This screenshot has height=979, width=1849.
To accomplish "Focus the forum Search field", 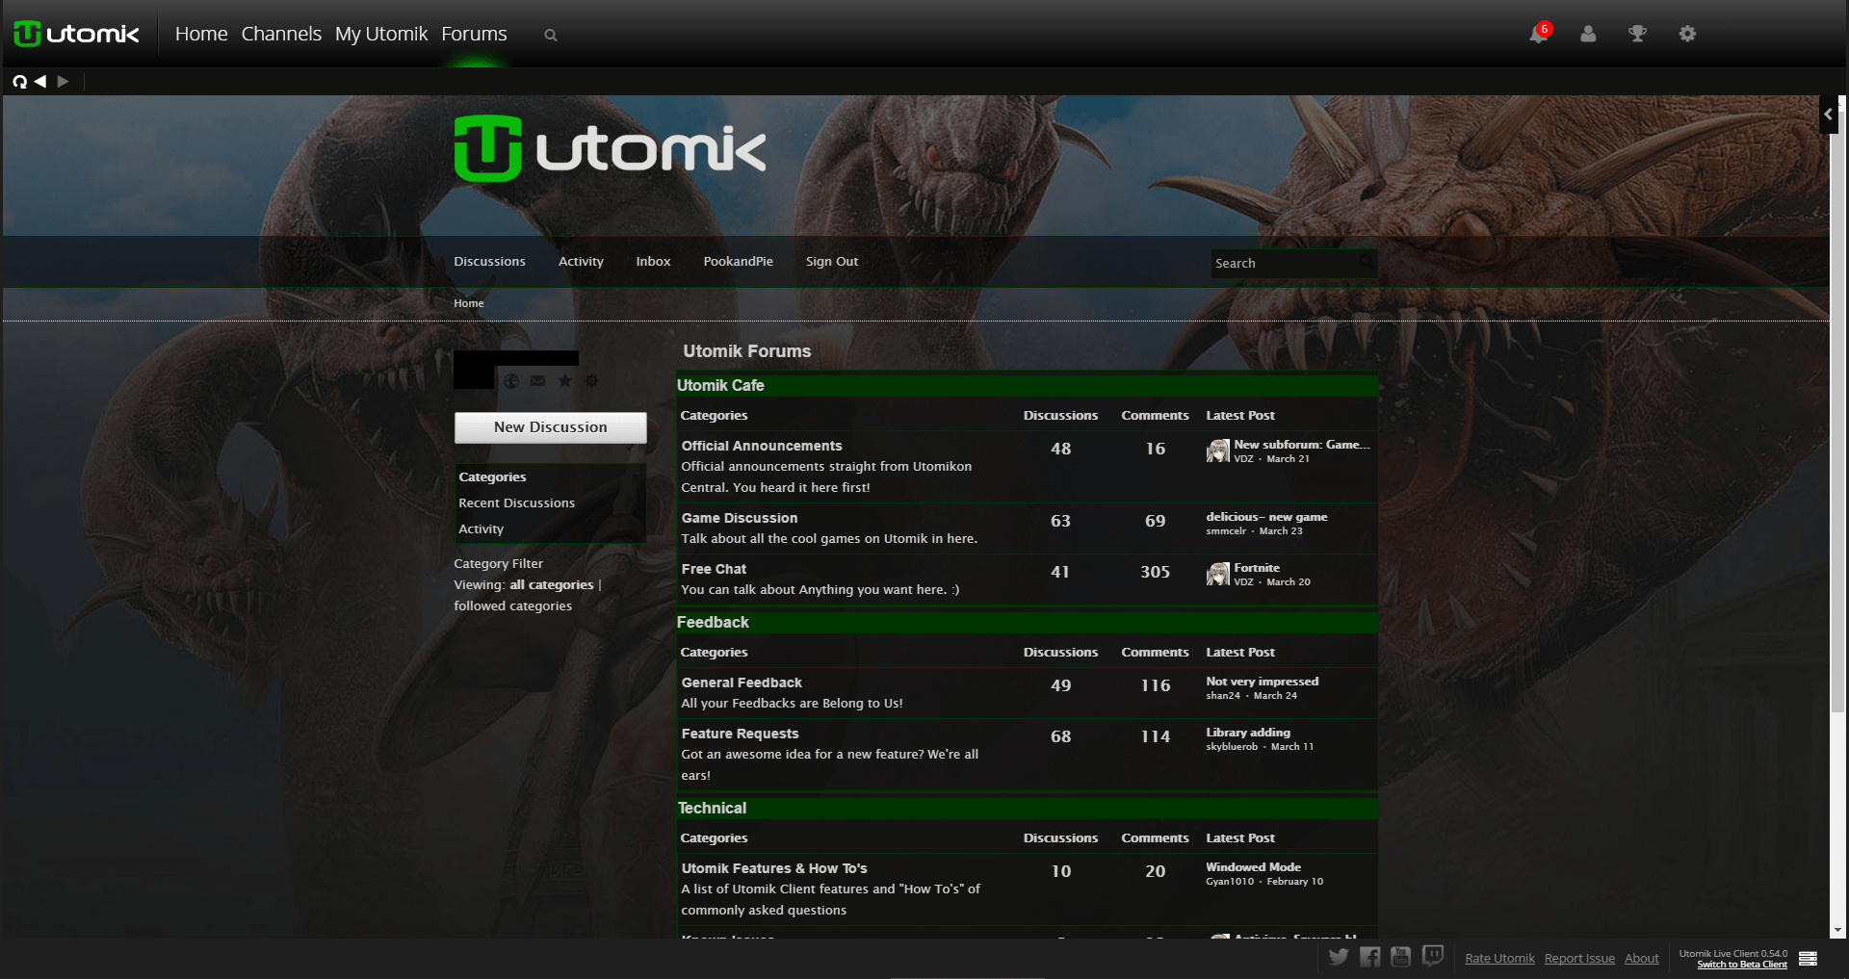I will tap(1293, 263).
